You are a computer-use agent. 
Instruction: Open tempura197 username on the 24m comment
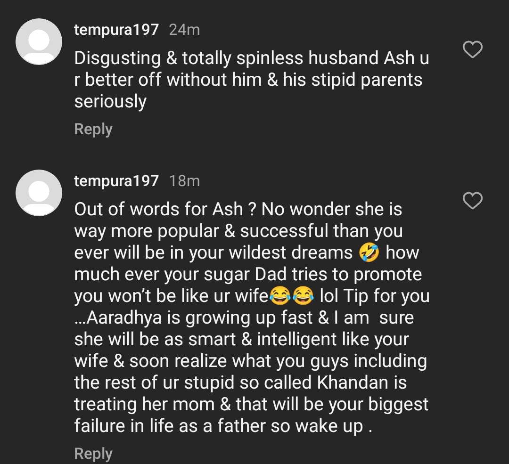[x=116, y=30]
